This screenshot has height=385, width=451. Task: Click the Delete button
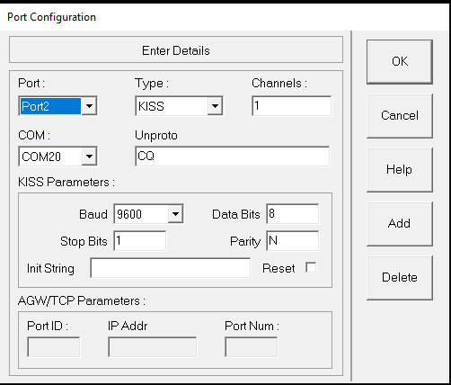tap(400, 278)
